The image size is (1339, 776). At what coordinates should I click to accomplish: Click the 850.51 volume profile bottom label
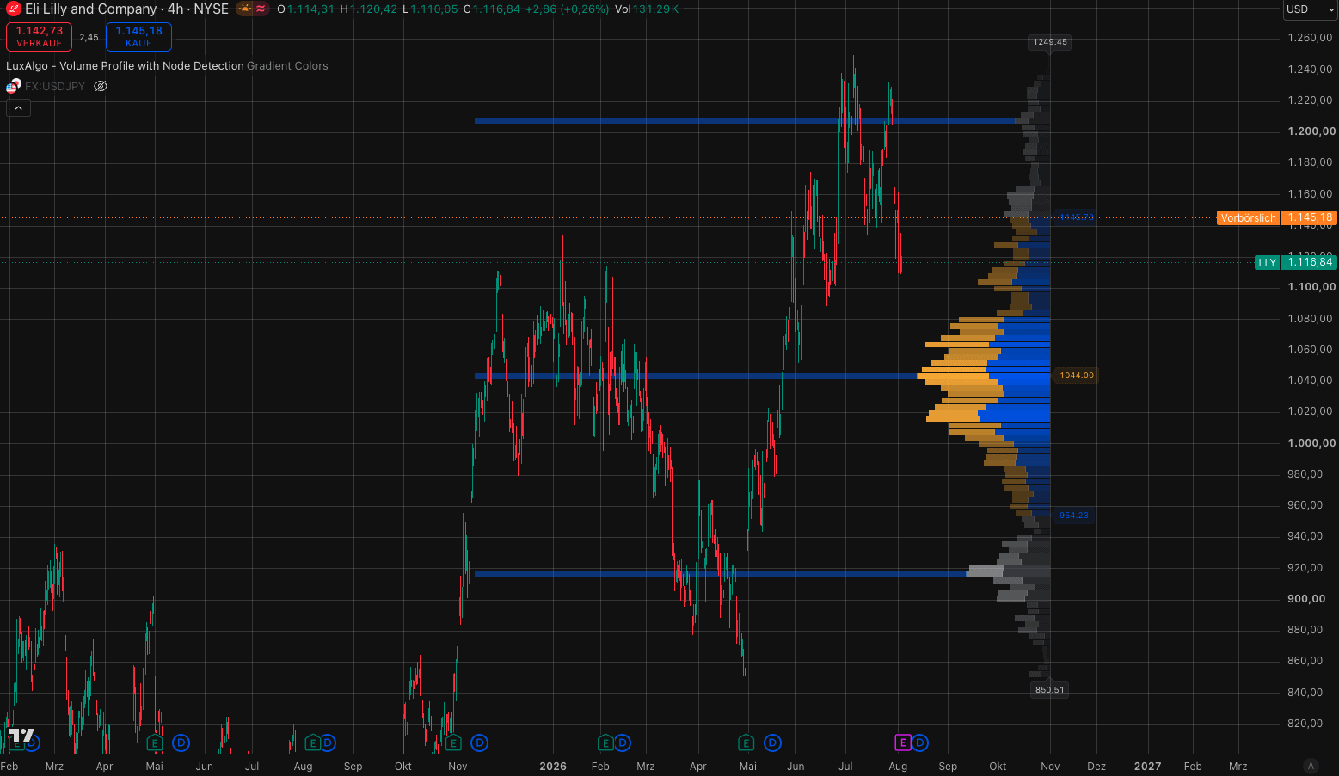[x=1049, y=690]
